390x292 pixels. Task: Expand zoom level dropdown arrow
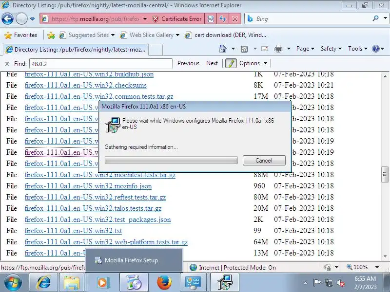(377, 267)
